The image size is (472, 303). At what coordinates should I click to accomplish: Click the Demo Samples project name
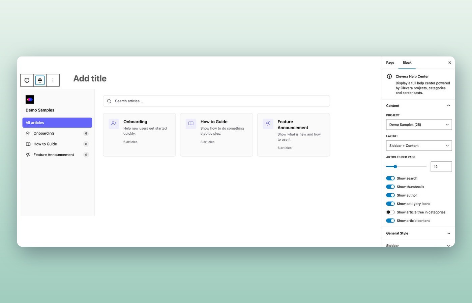click(x=40, y=110)
